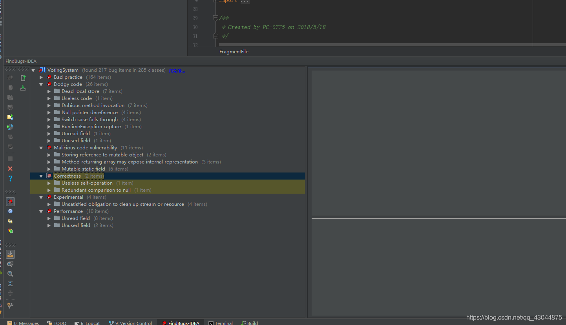
Task: Collapse the Dodgy code category
Action: coord(41,84)
